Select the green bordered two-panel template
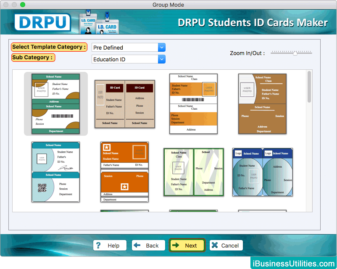This screenshot has height=269, width=337. pos(193,172)
